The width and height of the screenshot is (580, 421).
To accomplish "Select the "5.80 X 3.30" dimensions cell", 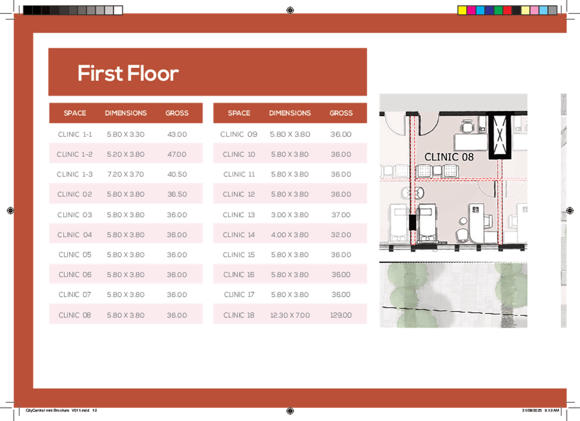I will 126,135.
